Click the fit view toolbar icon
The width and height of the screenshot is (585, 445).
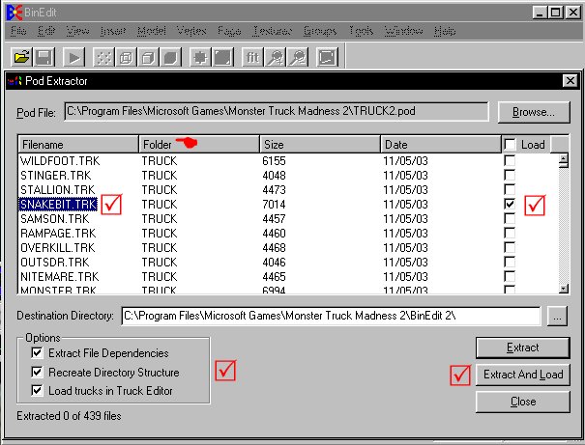point(251,57)
